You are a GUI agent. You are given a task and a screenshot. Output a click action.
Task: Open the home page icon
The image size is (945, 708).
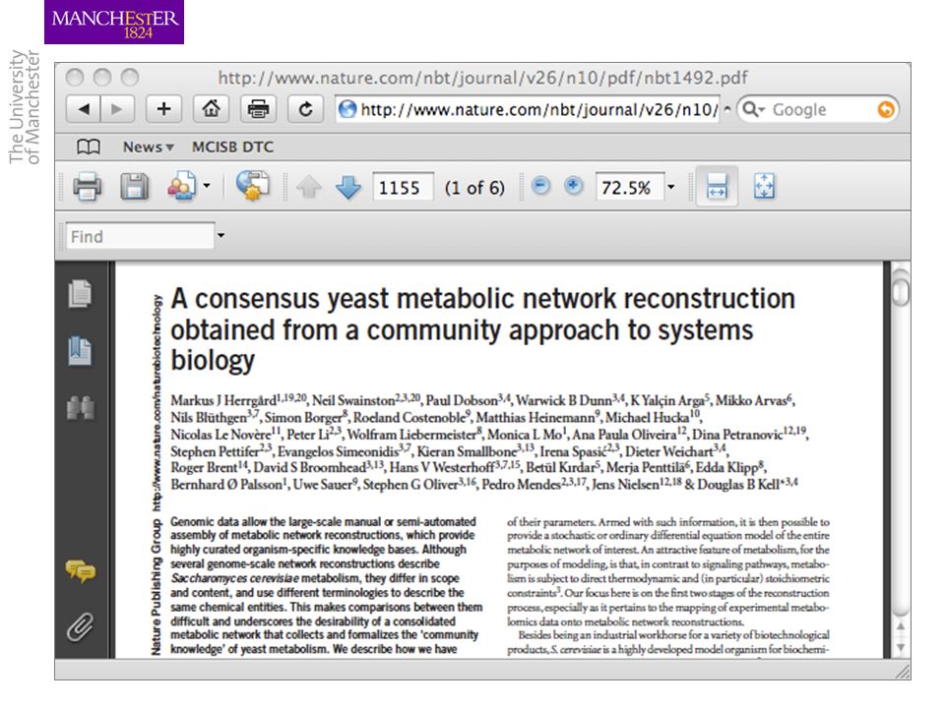(x=211, y=109)
